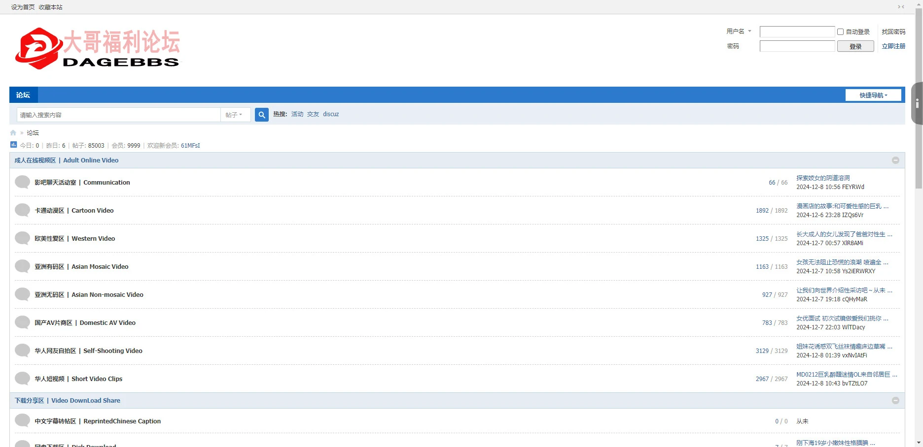This screenshot has height=447, width=923.
Task: Open the 用户名 login type dropdown
Action: 739,32
